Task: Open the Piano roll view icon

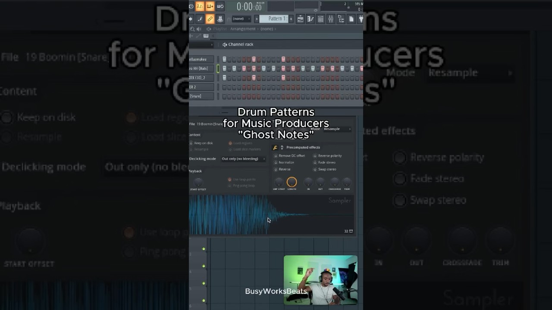Action: (x=310, y=19)
